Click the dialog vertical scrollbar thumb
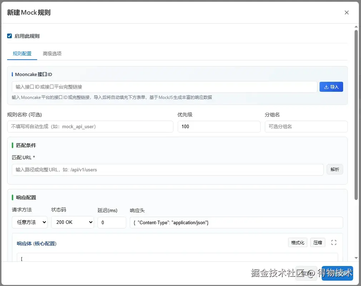Image resolution: width=361 pixels, height=286 pixels. coord(356,115)
